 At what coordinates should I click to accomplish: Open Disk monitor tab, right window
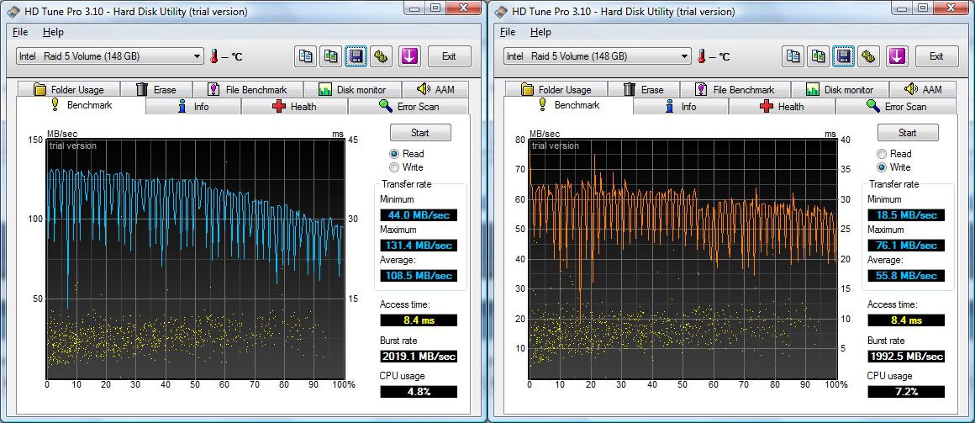point(841,90)
